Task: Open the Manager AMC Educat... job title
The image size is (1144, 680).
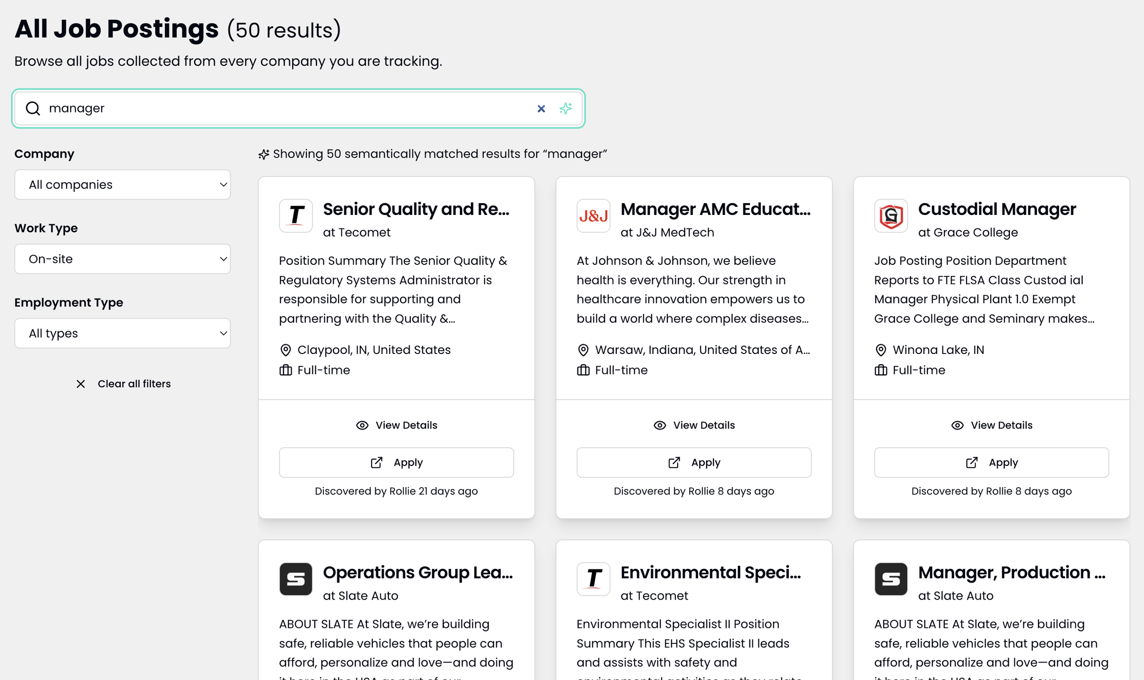Action: pos(716,209)
